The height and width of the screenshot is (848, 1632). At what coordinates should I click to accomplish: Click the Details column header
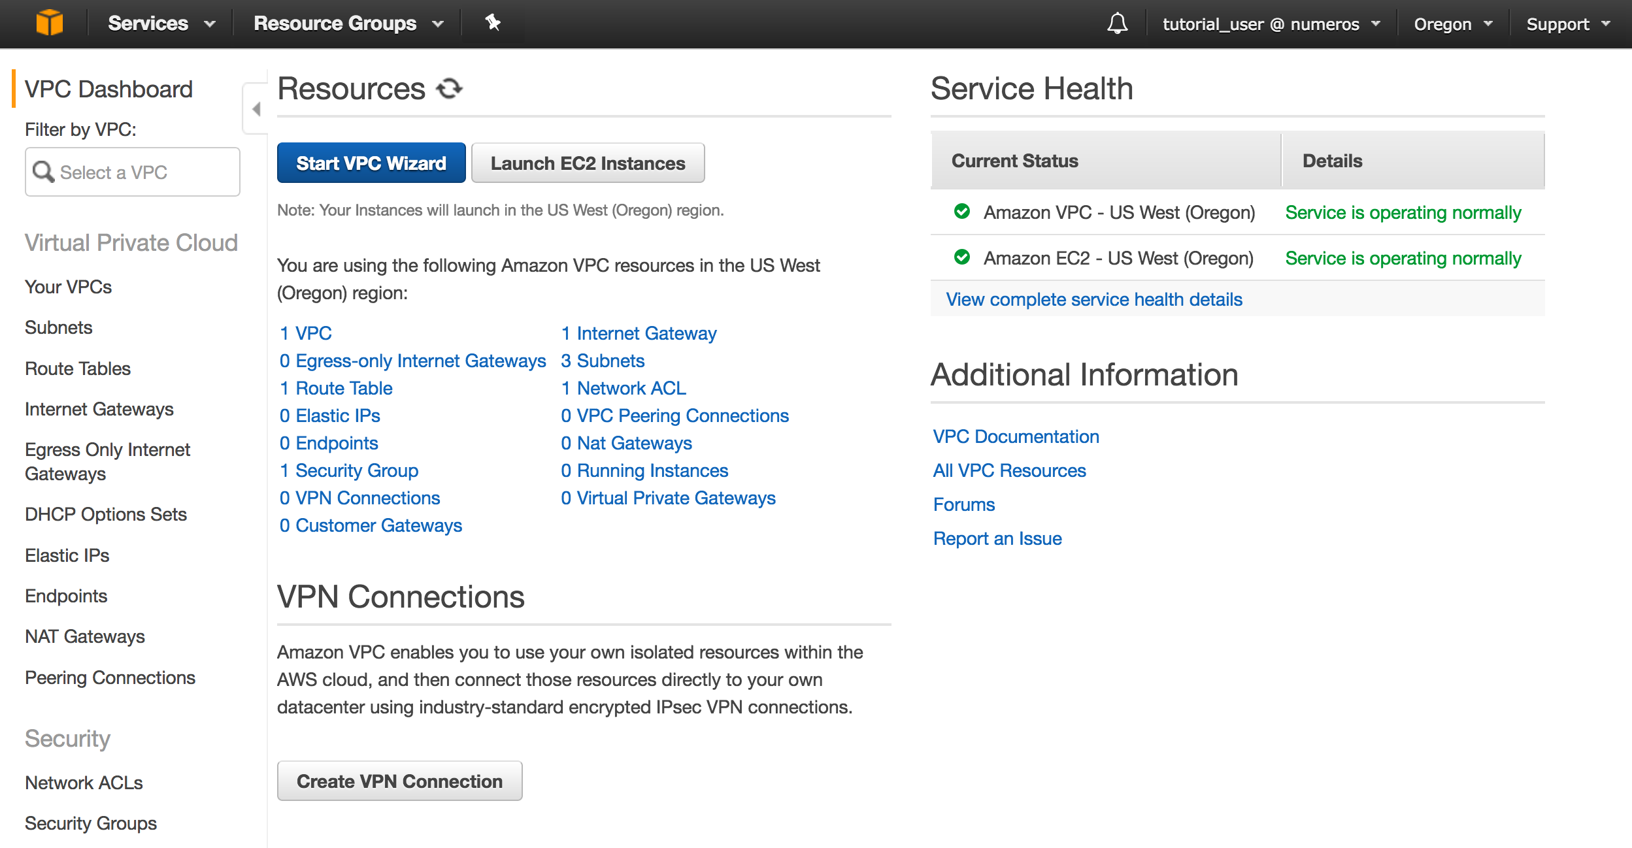pos(1414,161)
